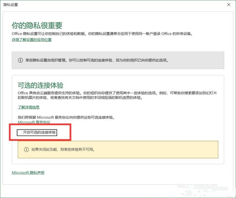Image resolution: width=236 pixels, height=198 pixels.
Task: Click the info icon in the yellow warning box
Action: coord(26,149)
